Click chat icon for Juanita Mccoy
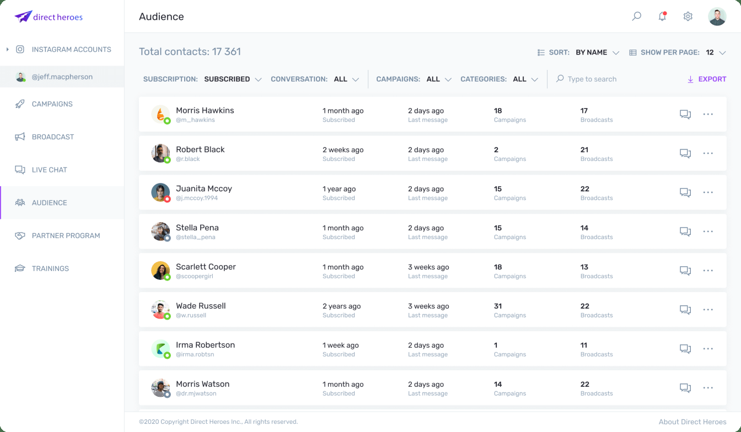This screenshot has width=741, height=432. (685, 193)
